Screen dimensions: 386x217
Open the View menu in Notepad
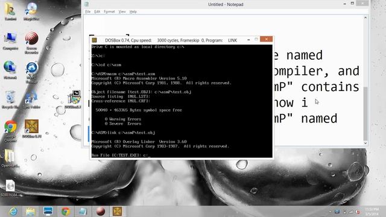[x=122, y=11]
